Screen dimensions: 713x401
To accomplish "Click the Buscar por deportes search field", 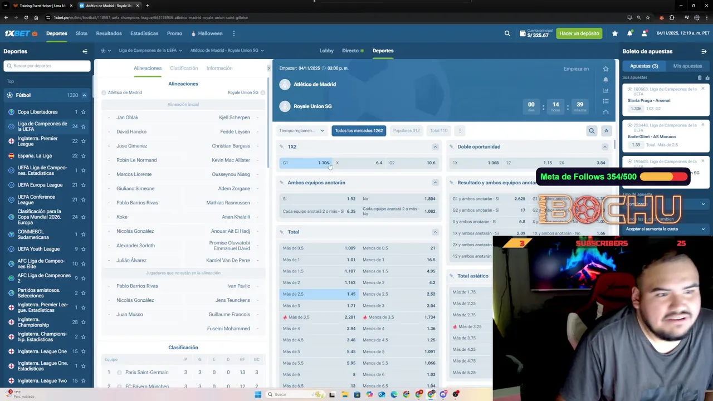I will pos(47,66).
